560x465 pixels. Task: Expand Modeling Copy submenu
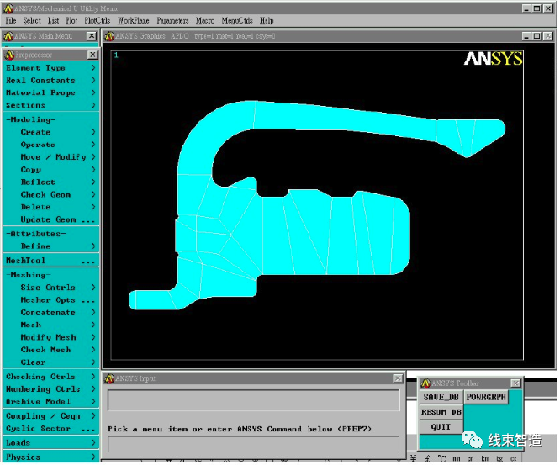pyautogui.click(x=50, y=170)
